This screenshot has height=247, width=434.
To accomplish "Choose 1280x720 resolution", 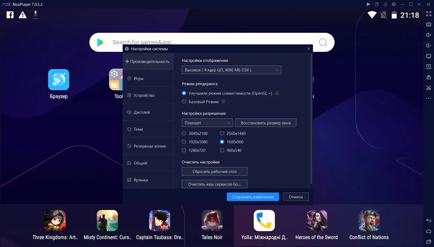I will pos(184,150).
